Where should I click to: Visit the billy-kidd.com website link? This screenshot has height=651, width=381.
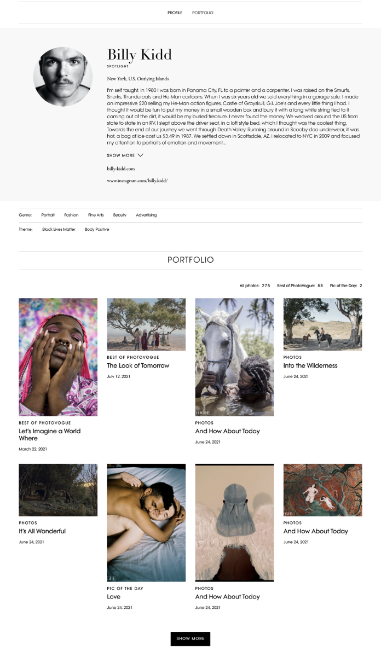(x=121, y=168)
